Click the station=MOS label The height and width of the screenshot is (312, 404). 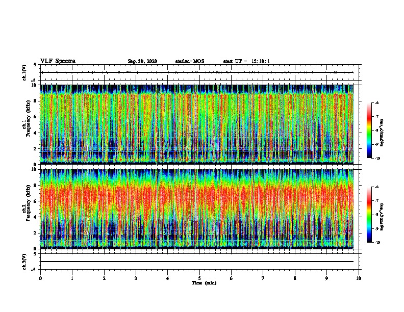pyautogui.click(x=190, y=61)
